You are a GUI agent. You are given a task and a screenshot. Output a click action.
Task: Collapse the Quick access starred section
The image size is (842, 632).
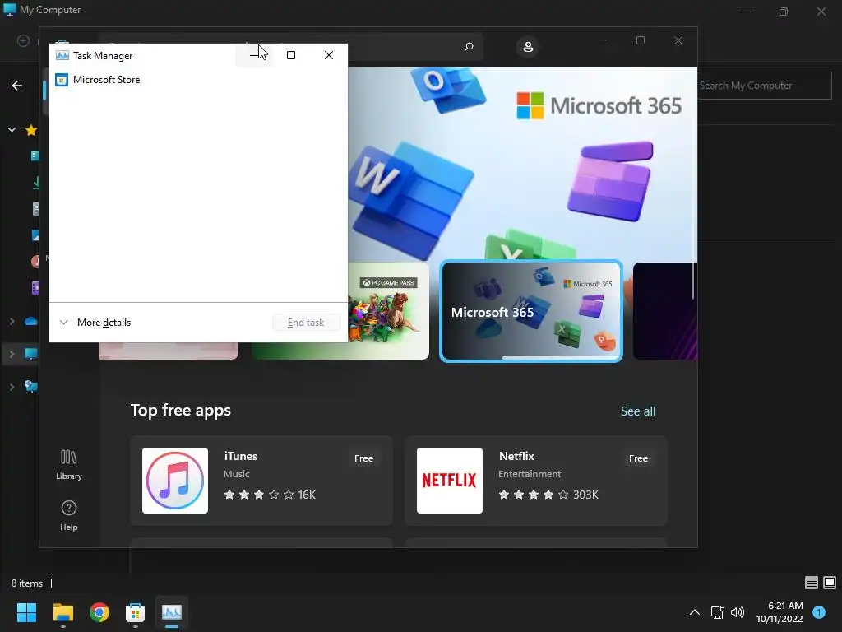[x=12, y=129]
